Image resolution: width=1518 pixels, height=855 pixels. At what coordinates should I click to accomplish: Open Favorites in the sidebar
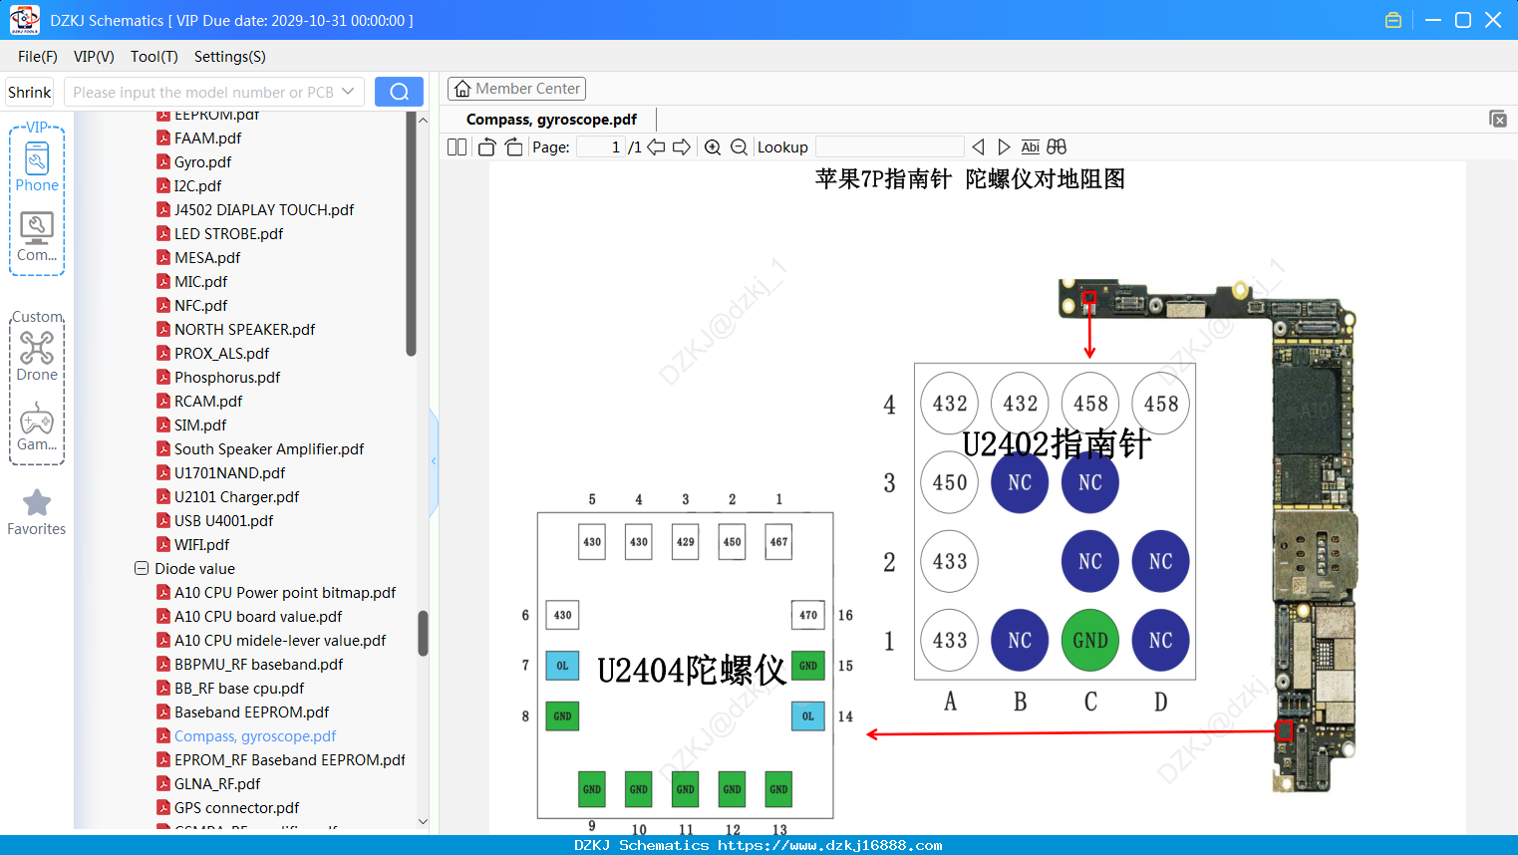[37, 512]
